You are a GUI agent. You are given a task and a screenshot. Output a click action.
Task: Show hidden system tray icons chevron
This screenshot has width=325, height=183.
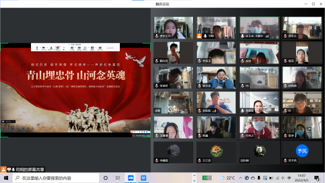(240, 178)
